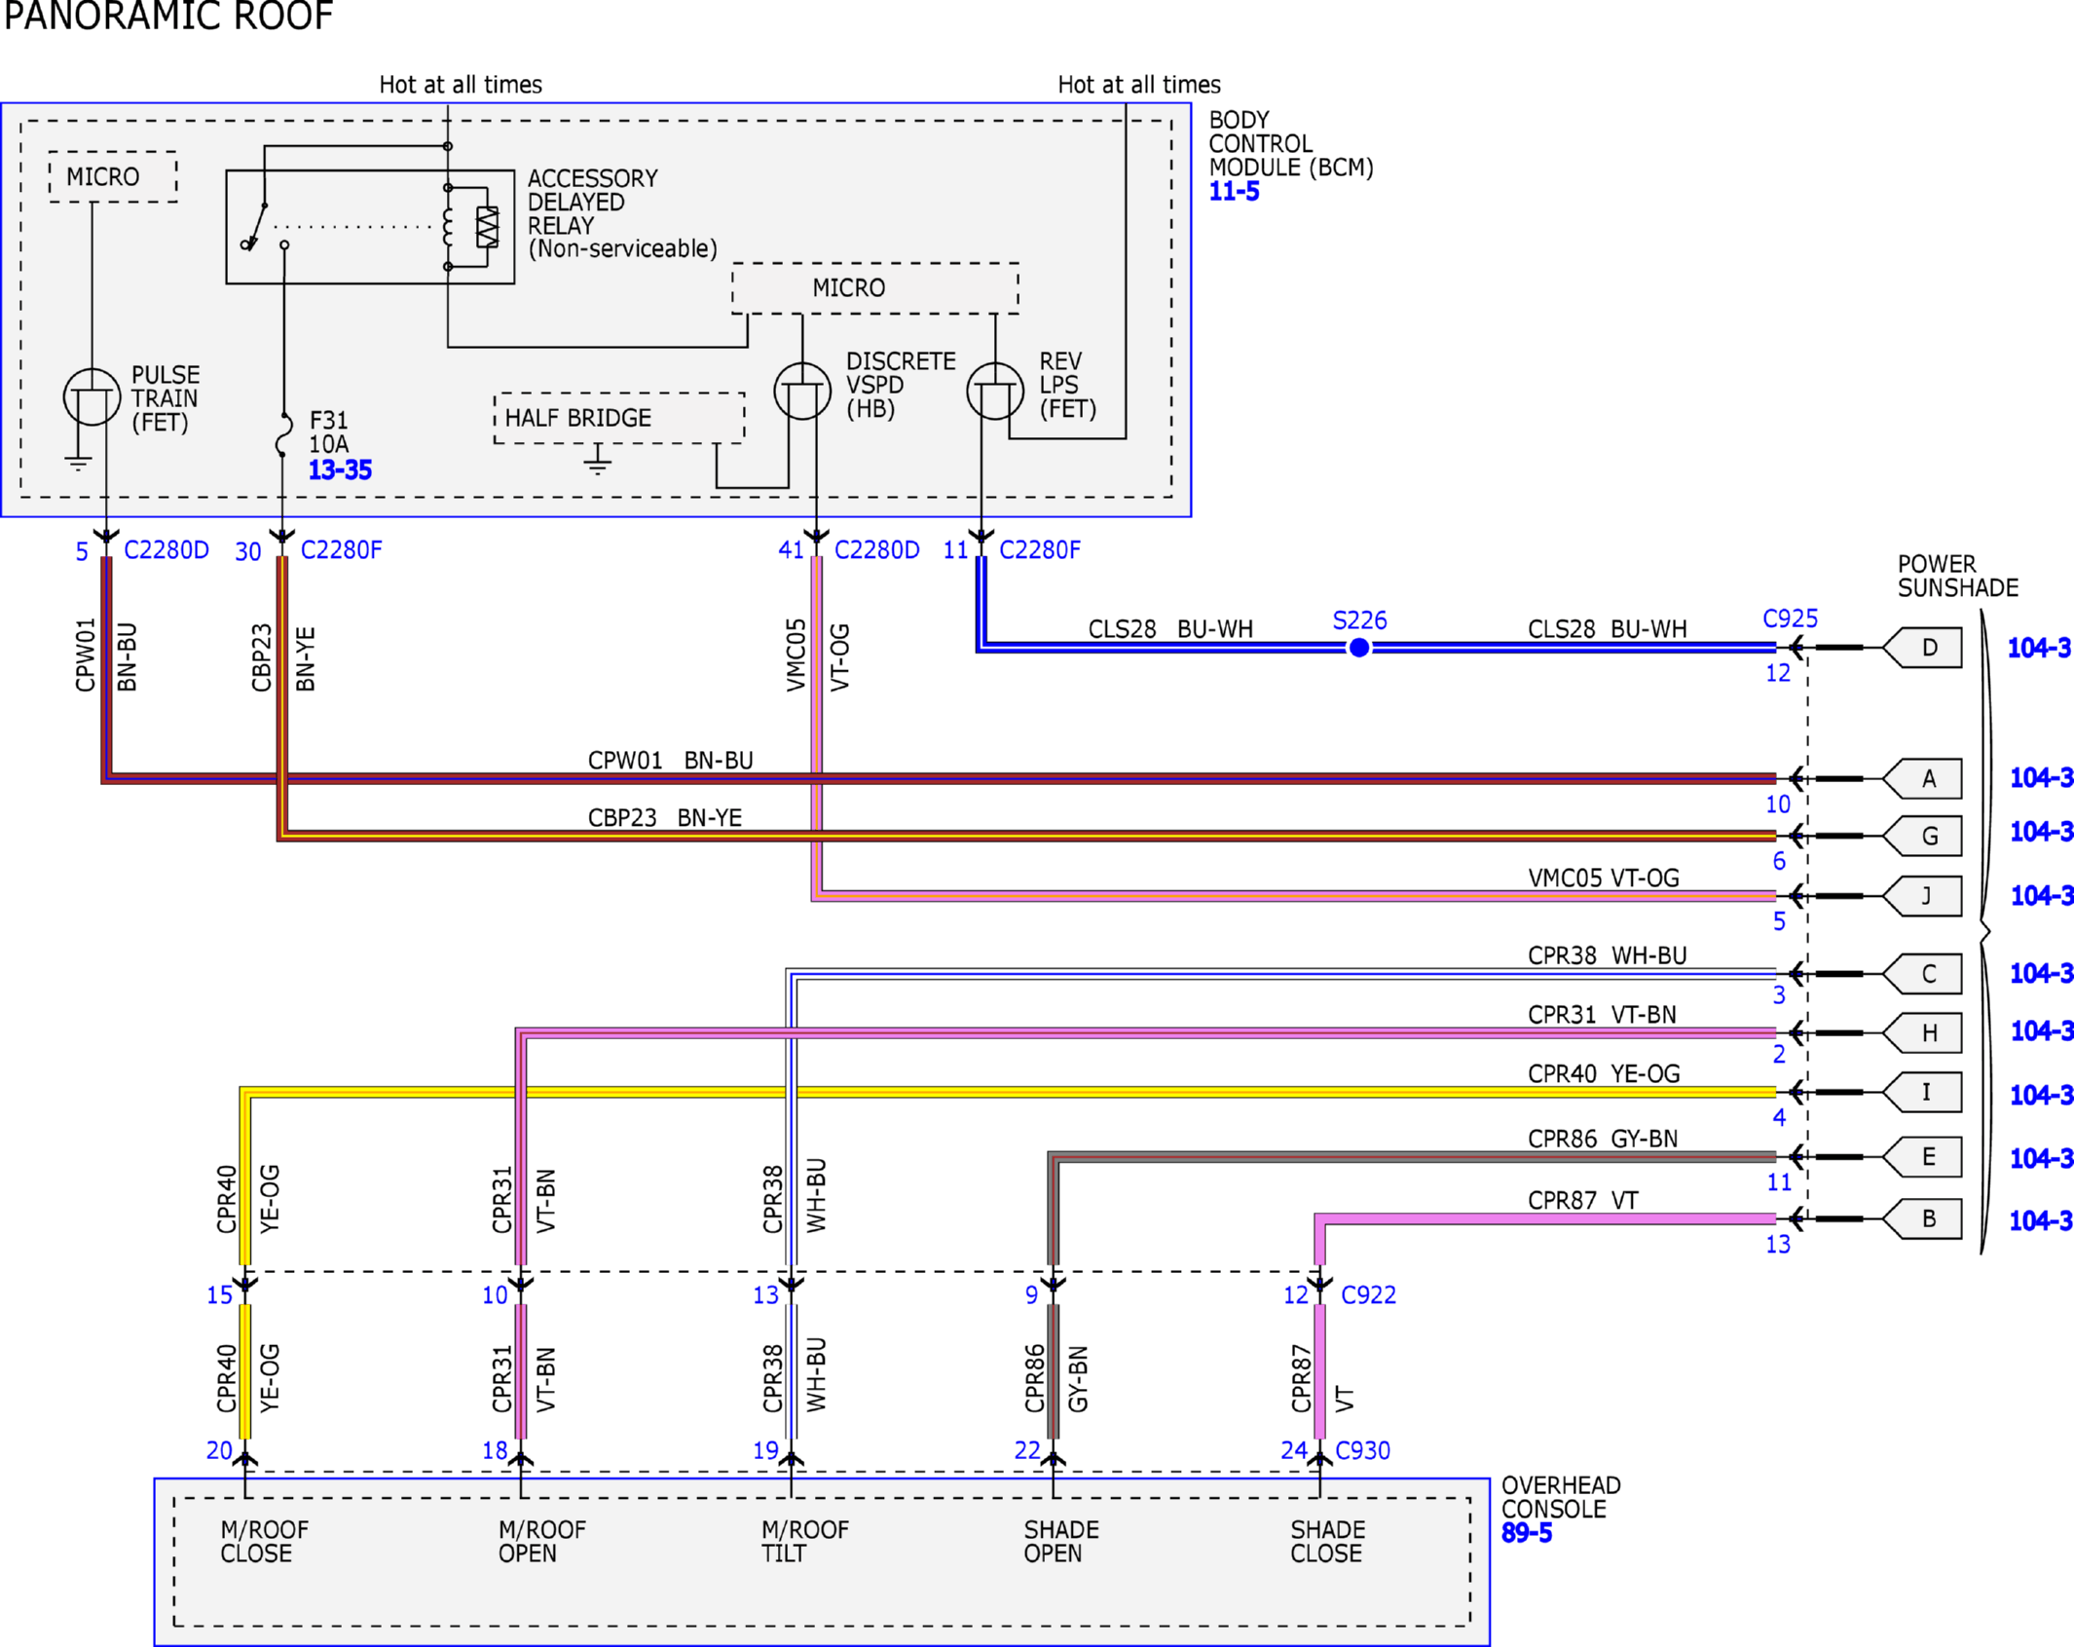Select the CPR31 VT-BN horizontal wire label
Screen dimensions: 2074x1647
click(1603, 1015)
